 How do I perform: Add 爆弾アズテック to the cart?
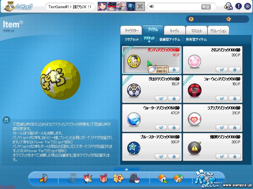point(222,156)
